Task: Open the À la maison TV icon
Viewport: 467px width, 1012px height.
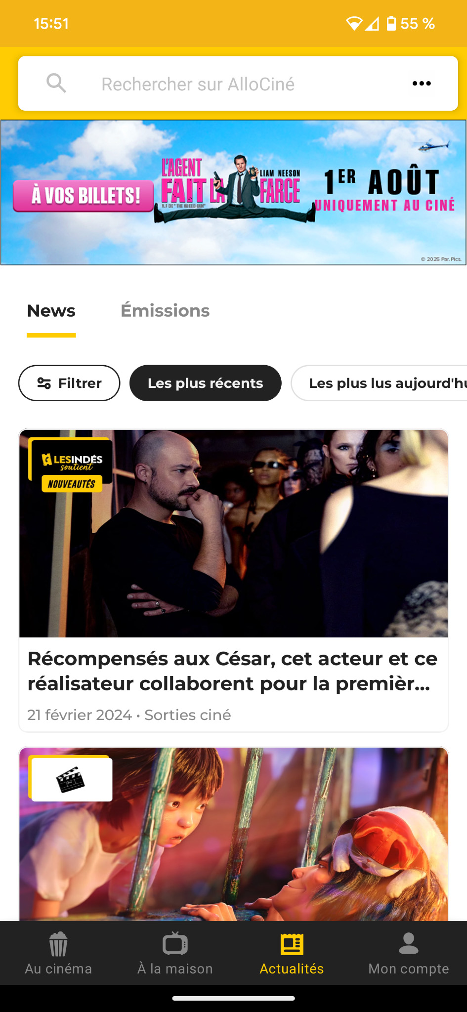Action: [175, 944]
